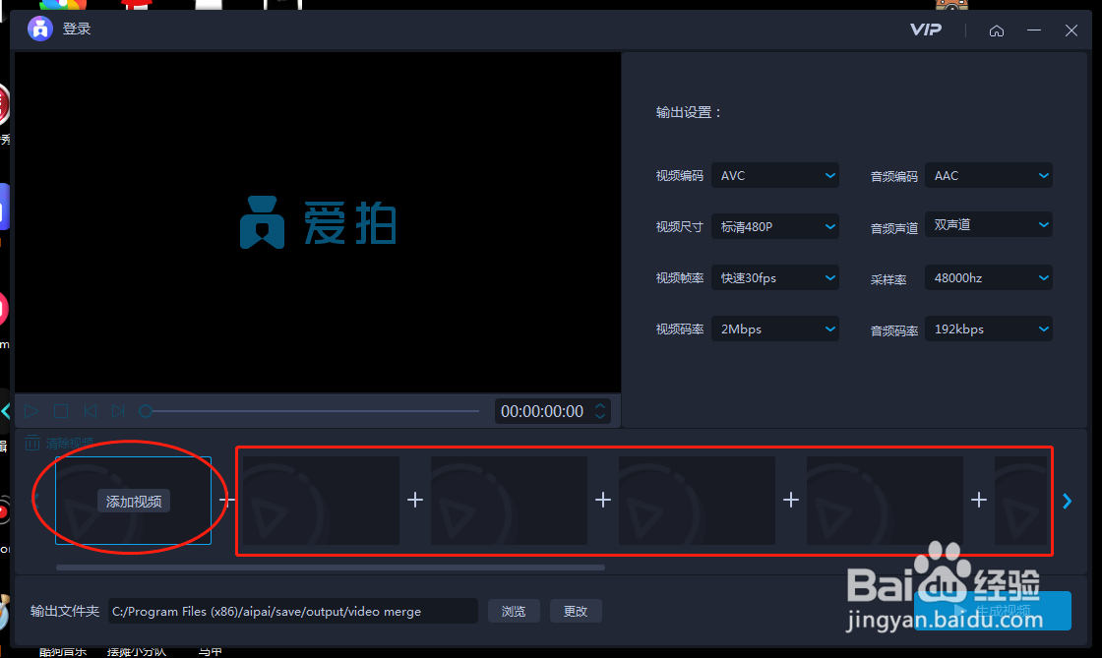Click the plus between slots four and five
1102x658 pixels.
click(x=791, y=500)
